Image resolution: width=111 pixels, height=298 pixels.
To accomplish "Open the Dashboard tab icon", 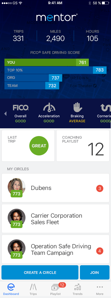I will [x=11, y=287].
